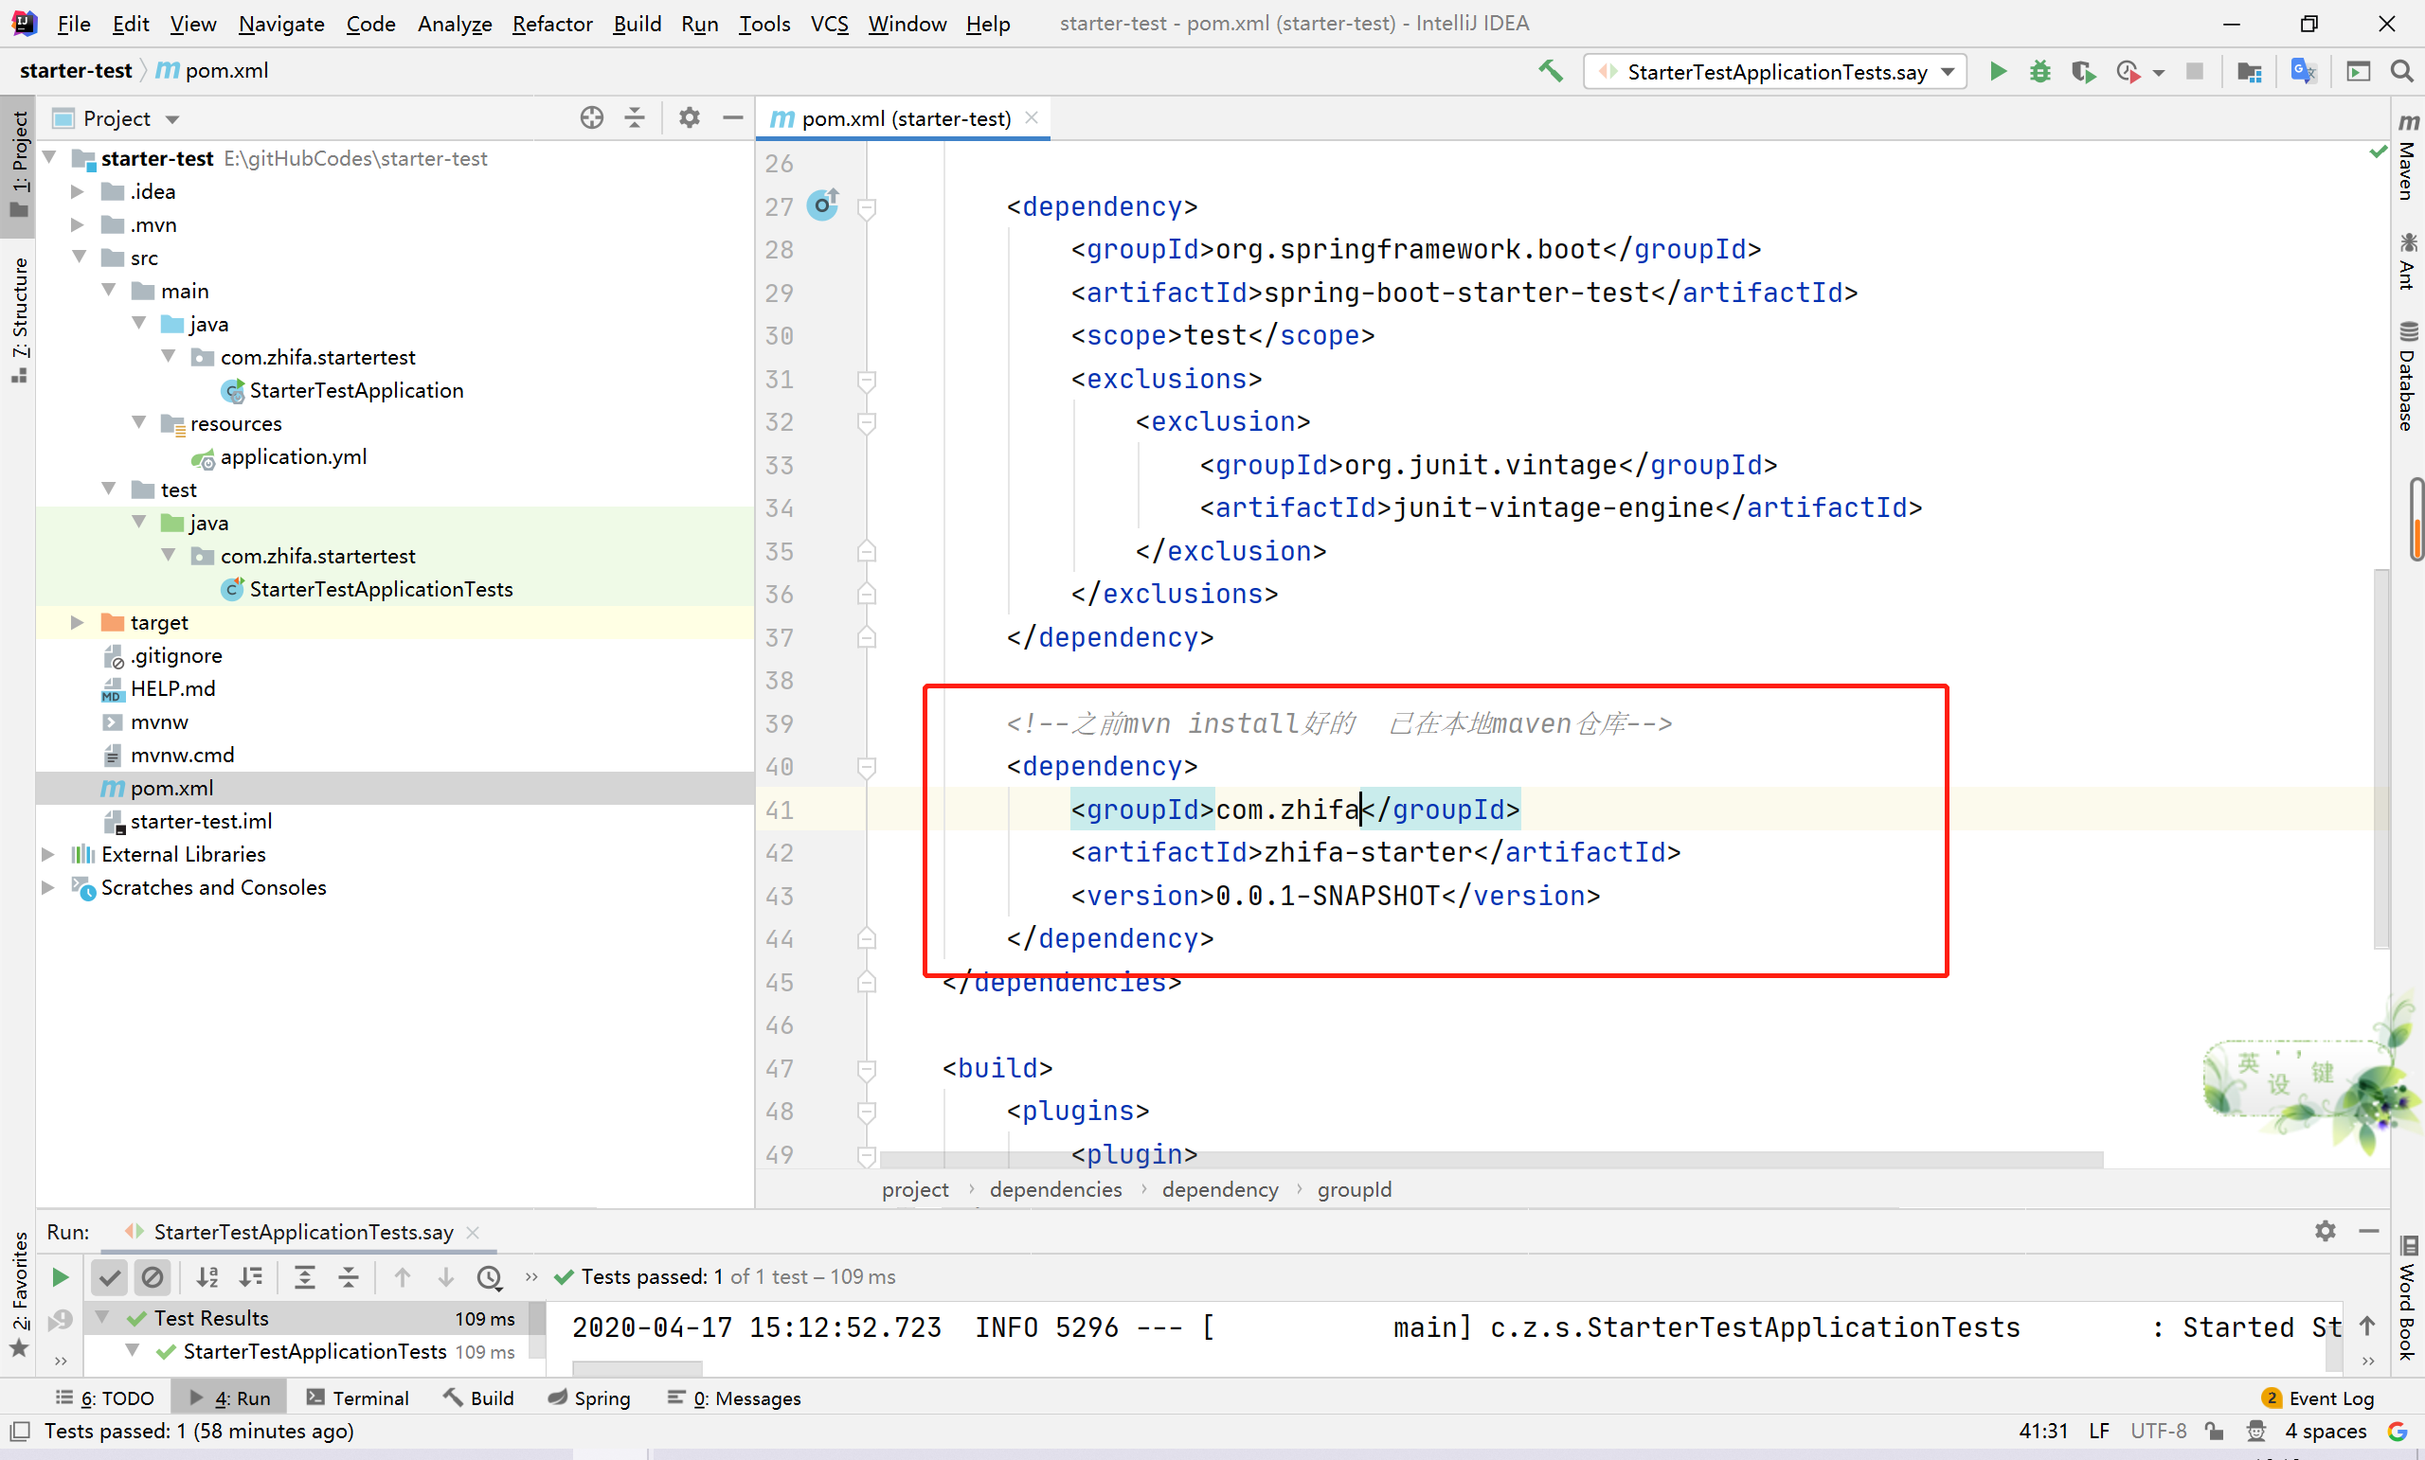Toggle Show Ignored tests button
Screen dimensions: 2425x1460
pos(153,1277)
